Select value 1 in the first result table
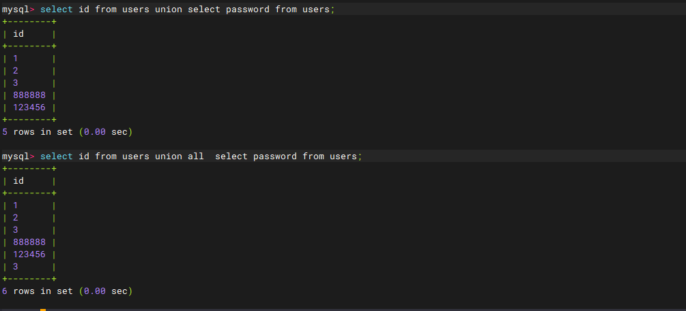The image size is (686, 311). tap(16, 59)
